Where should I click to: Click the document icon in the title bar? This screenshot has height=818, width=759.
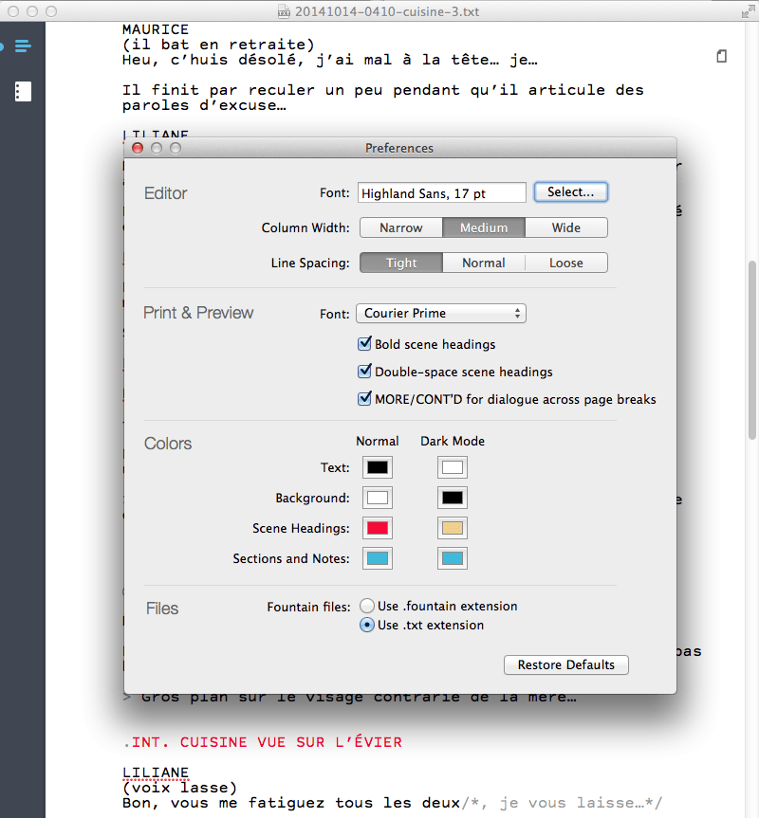coord(284,12)
